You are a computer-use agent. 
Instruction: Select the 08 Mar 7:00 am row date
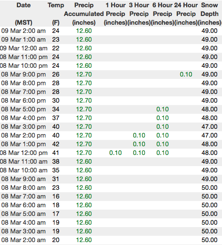[23, 197]
